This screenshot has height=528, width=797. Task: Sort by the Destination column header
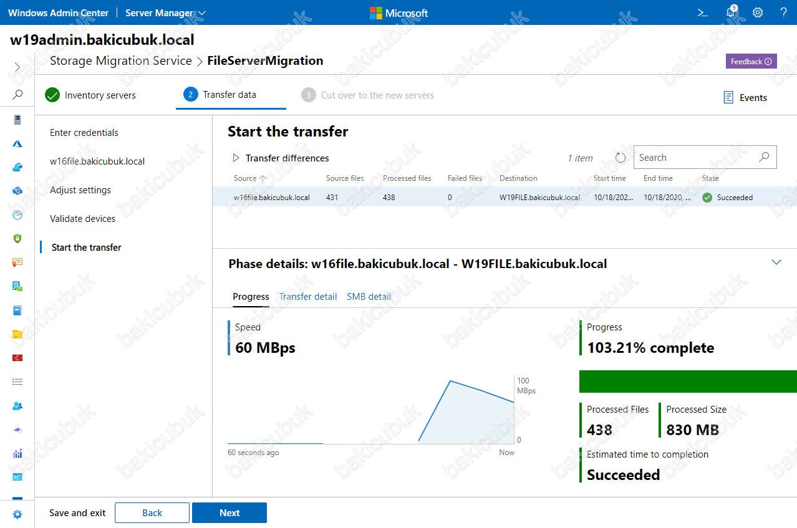pyautogui.click(x=518, y=178)
